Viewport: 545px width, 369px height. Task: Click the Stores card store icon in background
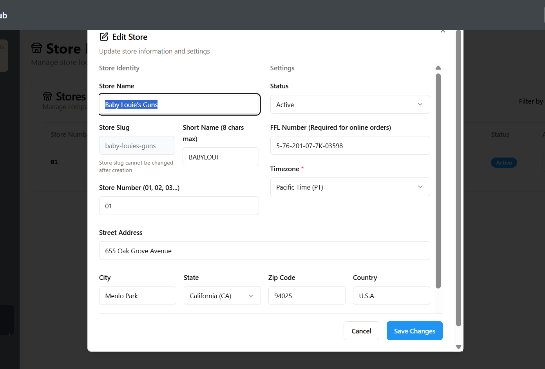point(47,96)
